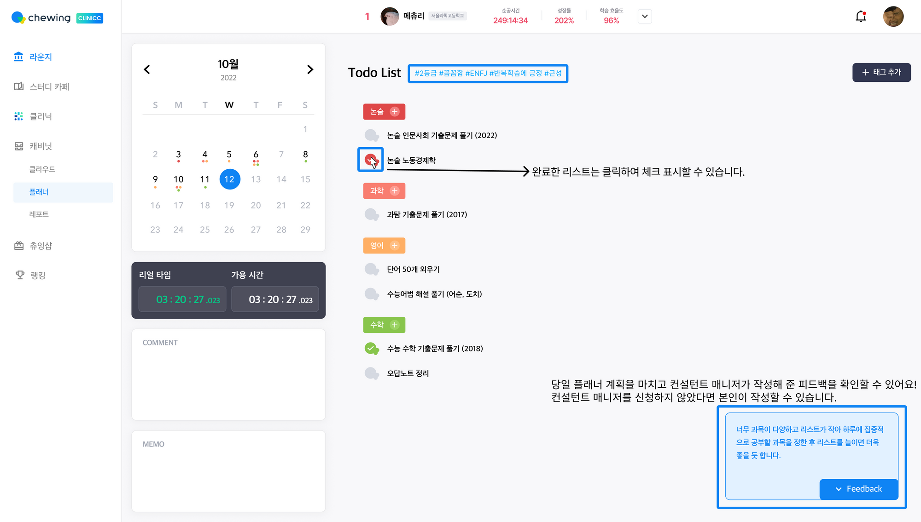Check off 논술 인문사회 기출문제 풀기 (2022)
This screenshot has height=522, width=921.
pos(372,135)
